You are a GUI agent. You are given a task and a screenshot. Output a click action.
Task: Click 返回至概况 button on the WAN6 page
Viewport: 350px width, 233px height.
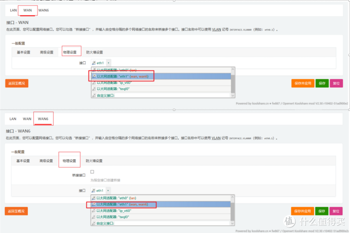pyautogui.click(x=16, y=211)
